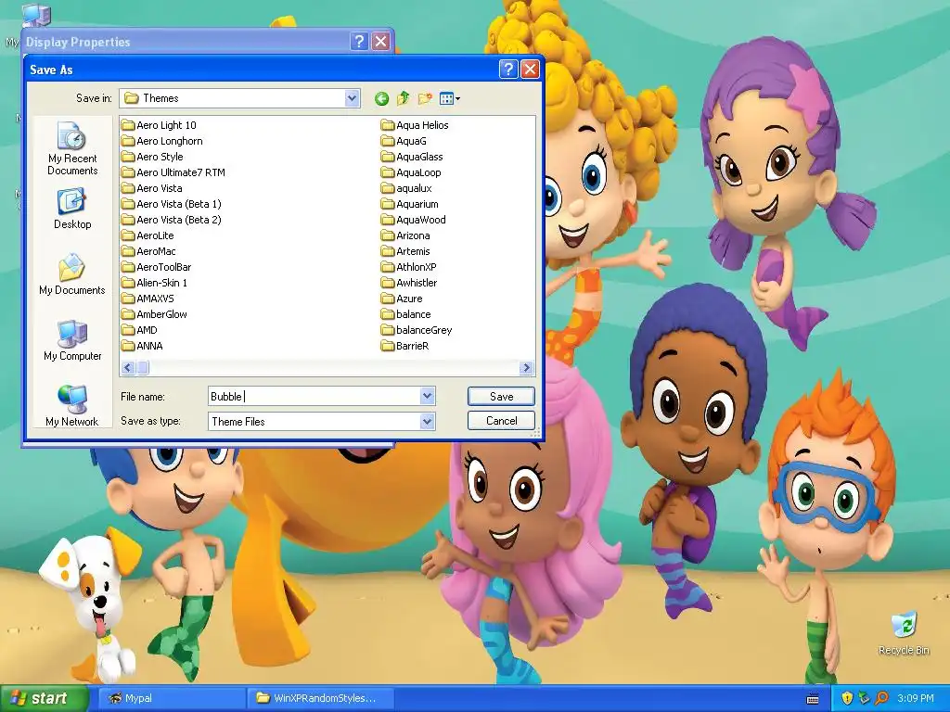Image resolution: width=950 pixels, height=712 pixels.
Task: Open My Network place
Action: point(72,406)
